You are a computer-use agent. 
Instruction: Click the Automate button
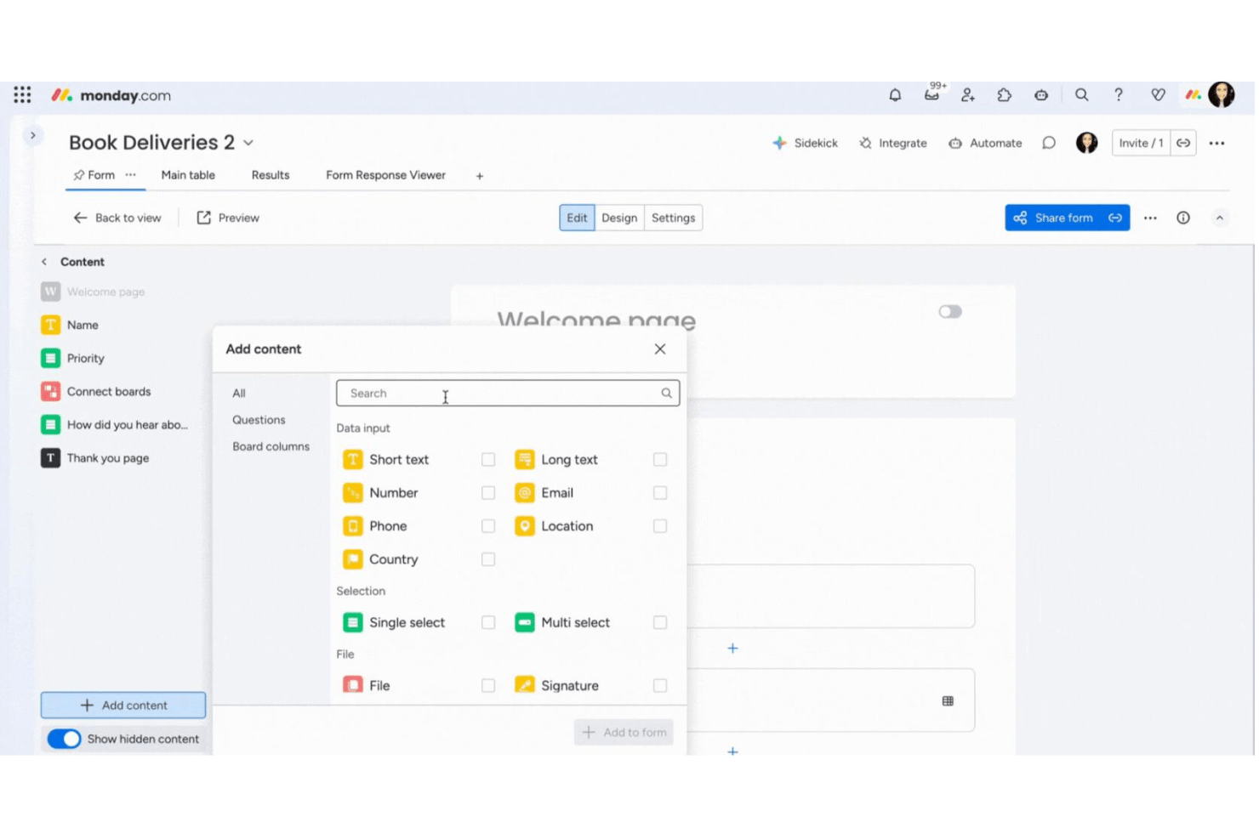985,143
